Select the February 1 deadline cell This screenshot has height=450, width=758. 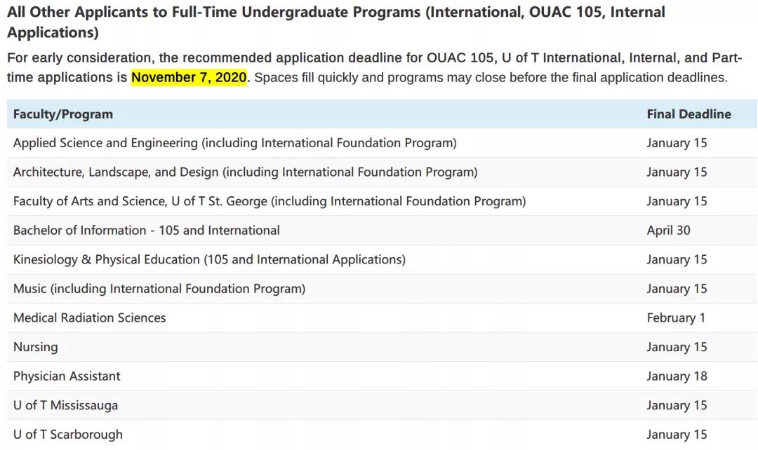pos(676,318)
